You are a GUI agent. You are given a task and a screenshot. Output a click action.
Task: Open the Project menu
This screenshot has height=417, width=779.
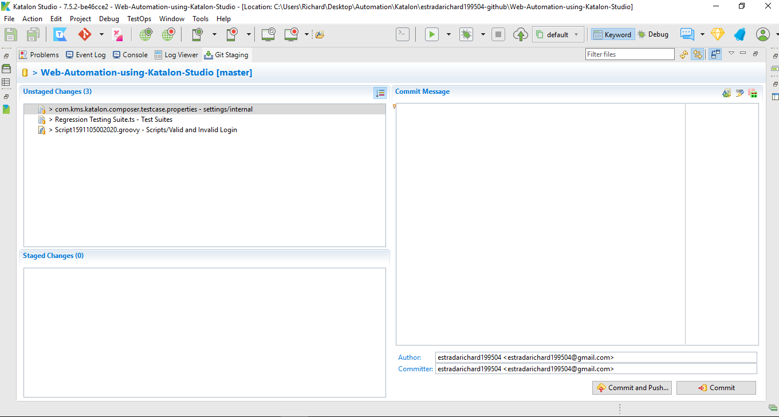(80, 19)
